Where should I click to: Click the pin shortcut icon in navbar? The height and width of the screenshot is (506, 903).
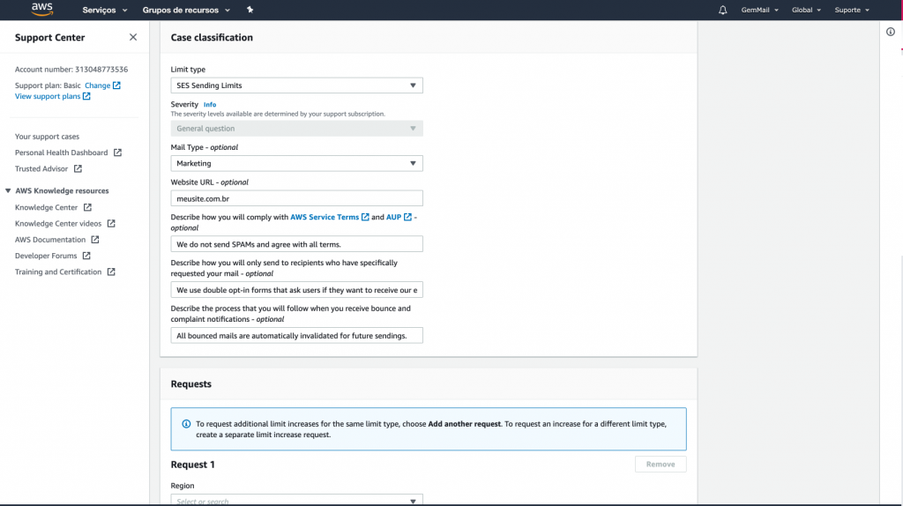coord(250,9)
